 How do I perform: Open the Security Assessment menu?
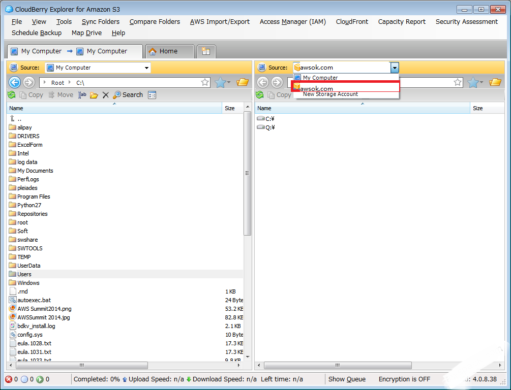[x=467, y=21]
